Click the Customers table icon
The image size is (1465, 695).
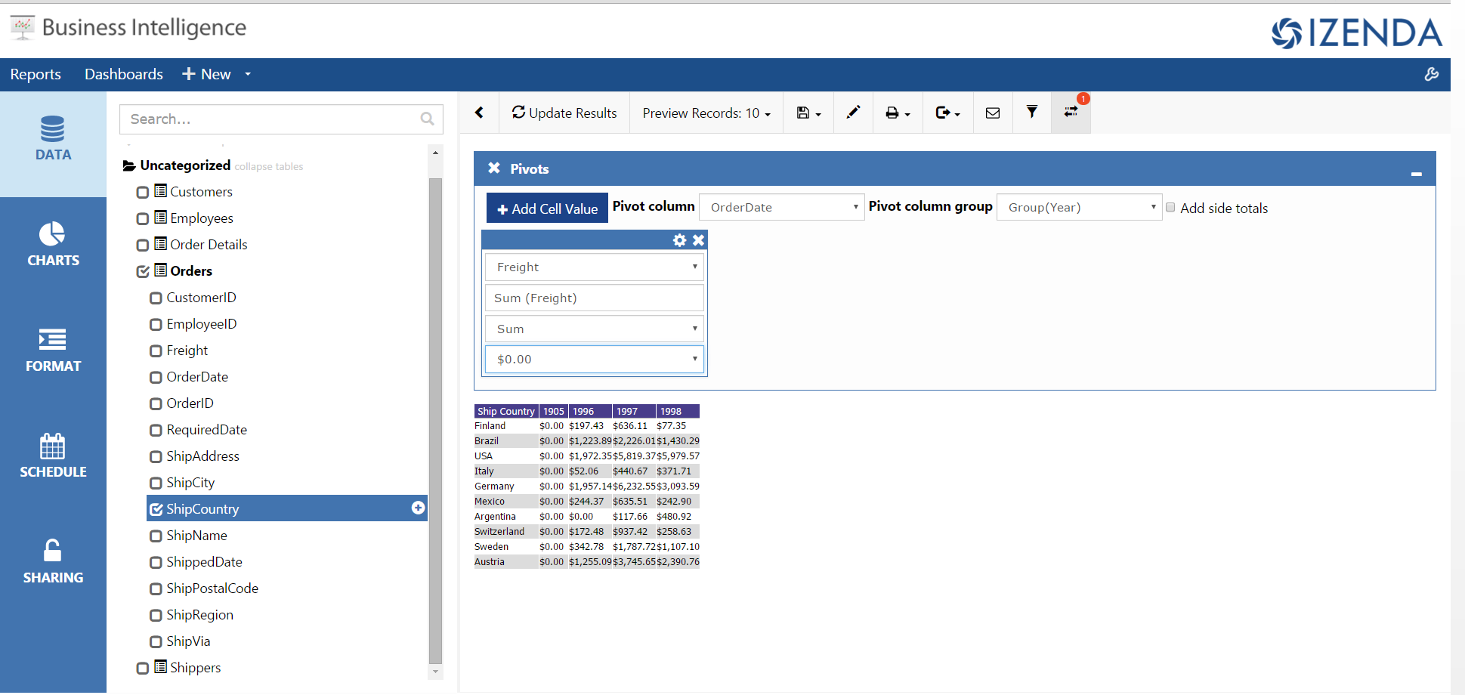click(x=160, y=190)
